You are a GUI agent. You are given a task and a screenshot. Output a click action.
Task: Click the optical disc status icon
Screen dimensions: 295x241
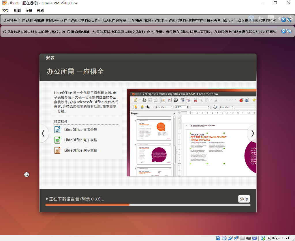click(224, 238)
